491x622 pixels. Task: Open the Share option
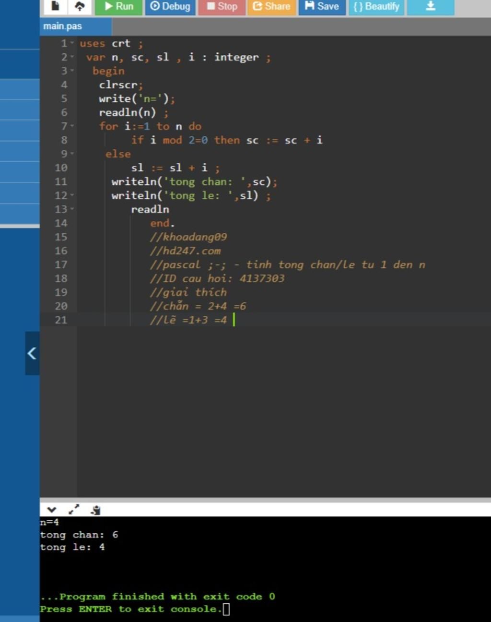[271, 6]
